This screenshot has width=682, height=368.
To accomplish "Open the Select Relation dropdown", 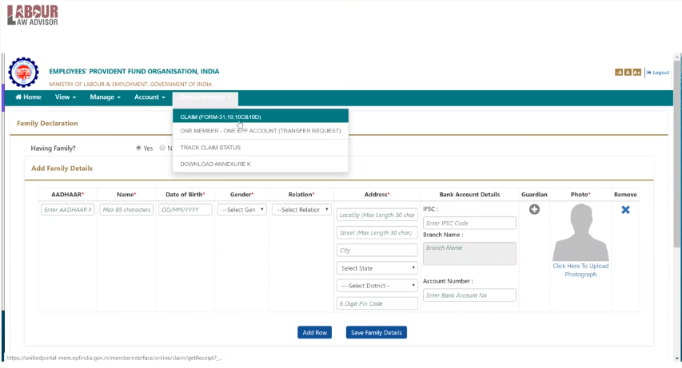I will pyautogui.click(x=301, y=209).
